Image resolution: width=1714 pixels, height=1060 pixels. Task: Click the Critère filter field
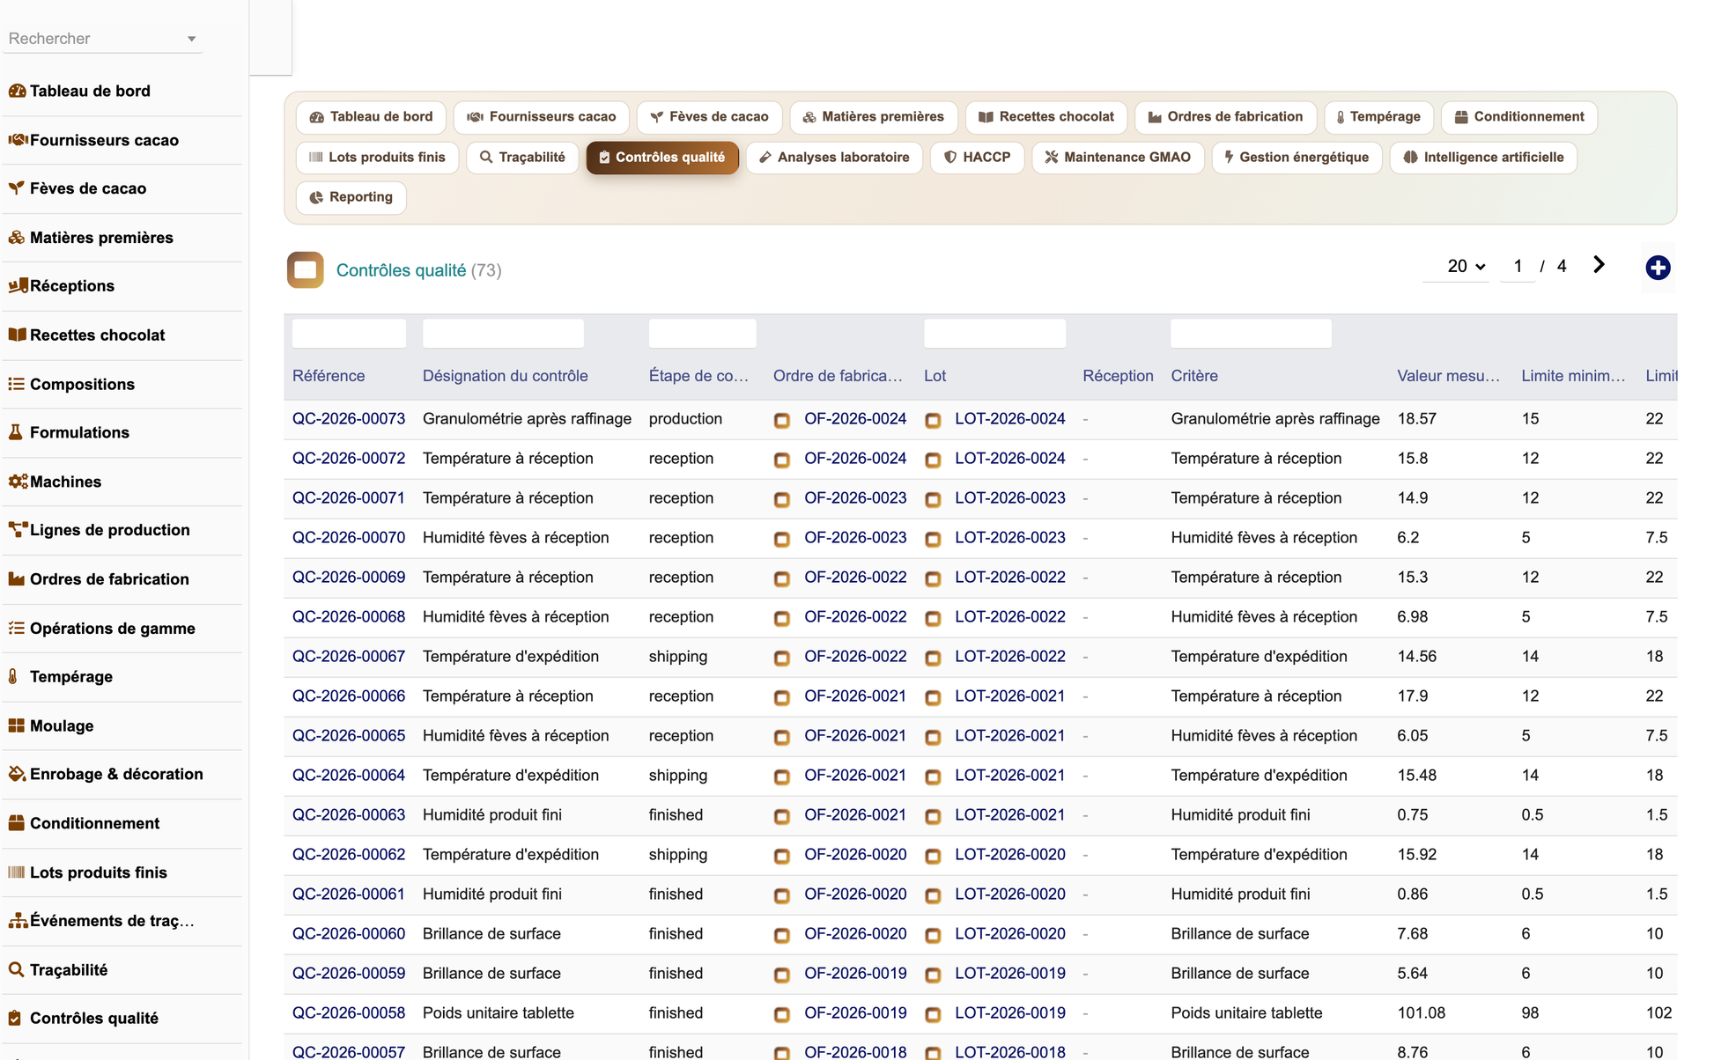1251,334
